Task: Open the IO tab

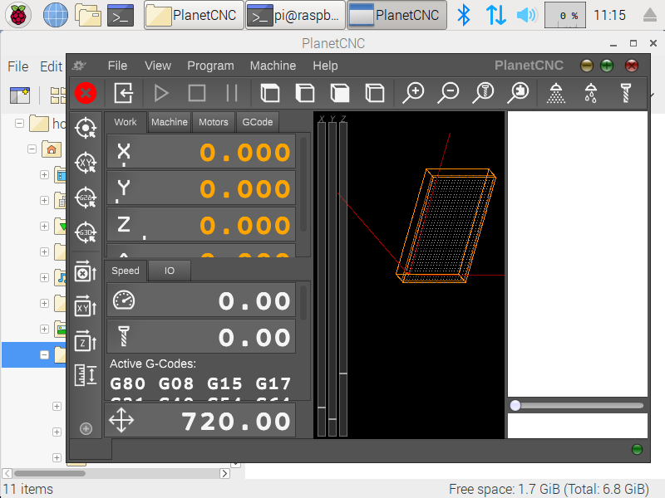Action: 170,271
